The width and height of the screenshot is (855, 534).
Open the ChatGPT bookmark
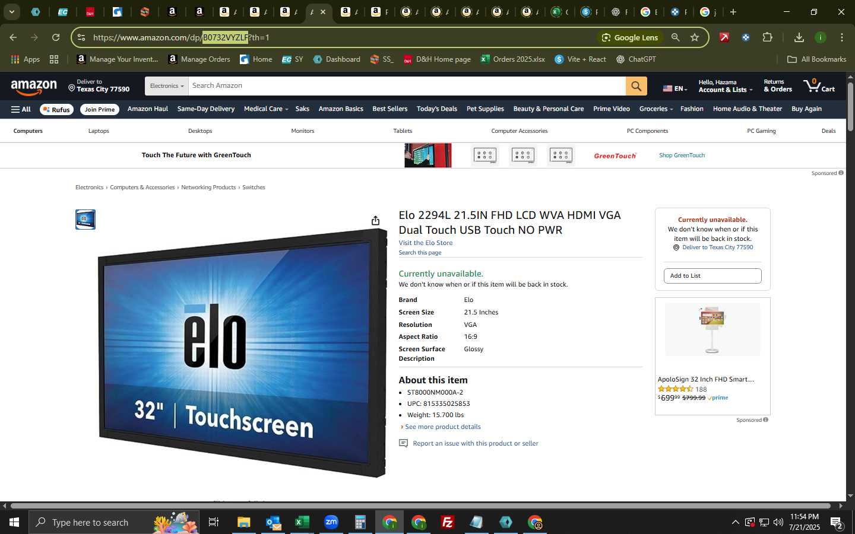tap(636, 59)
